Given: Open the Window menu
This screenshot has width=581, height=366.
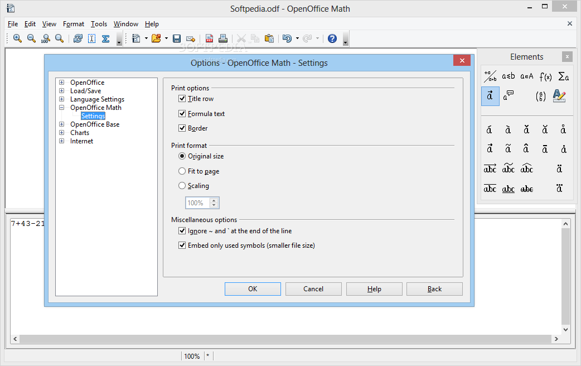Looking at the screenshot, I should (x=125, y=24).
